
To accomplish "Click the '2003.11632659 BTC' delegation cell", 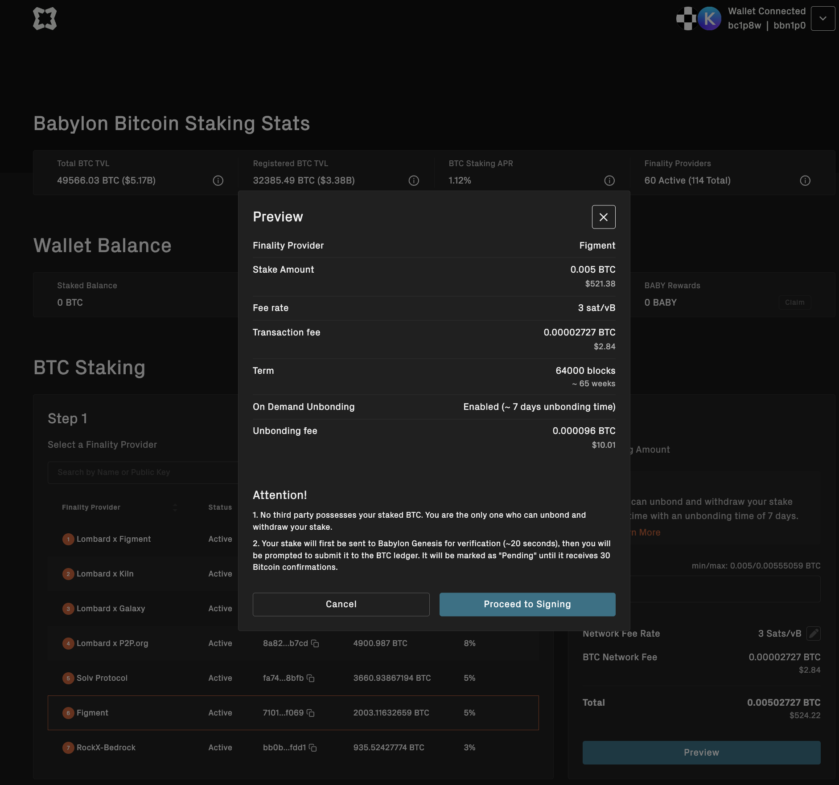I will (x=391, y=713).
